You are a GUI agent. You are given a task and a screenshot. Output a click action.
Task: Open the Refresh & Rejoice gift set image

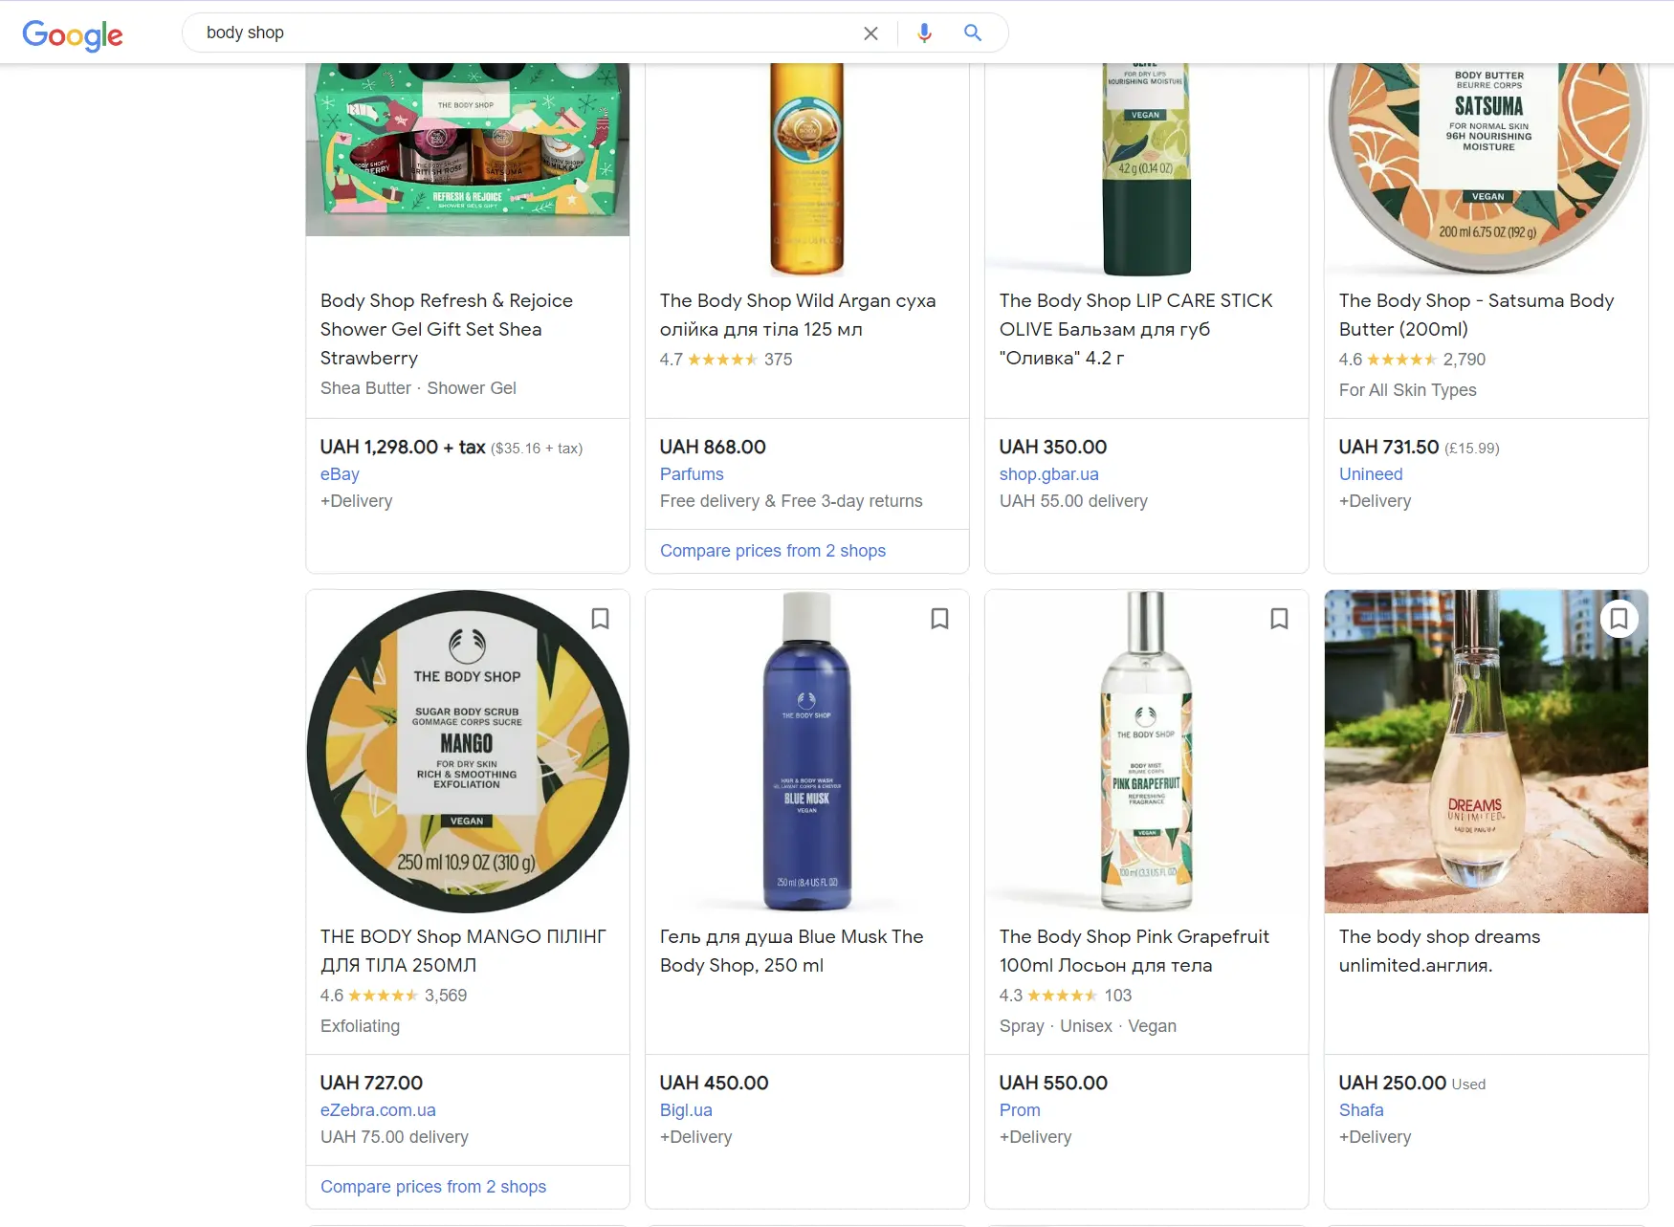(x=468, y=150)
